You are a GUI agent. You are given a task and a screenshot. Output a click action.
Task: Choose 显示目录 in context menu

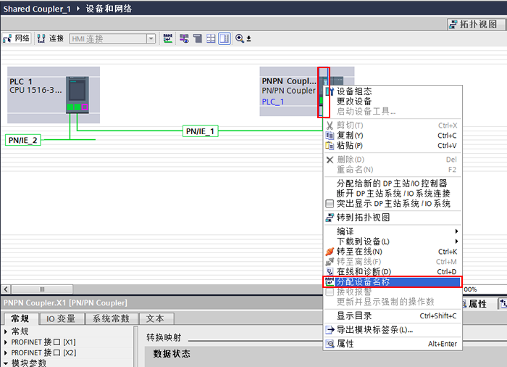[x=393, y=316]
